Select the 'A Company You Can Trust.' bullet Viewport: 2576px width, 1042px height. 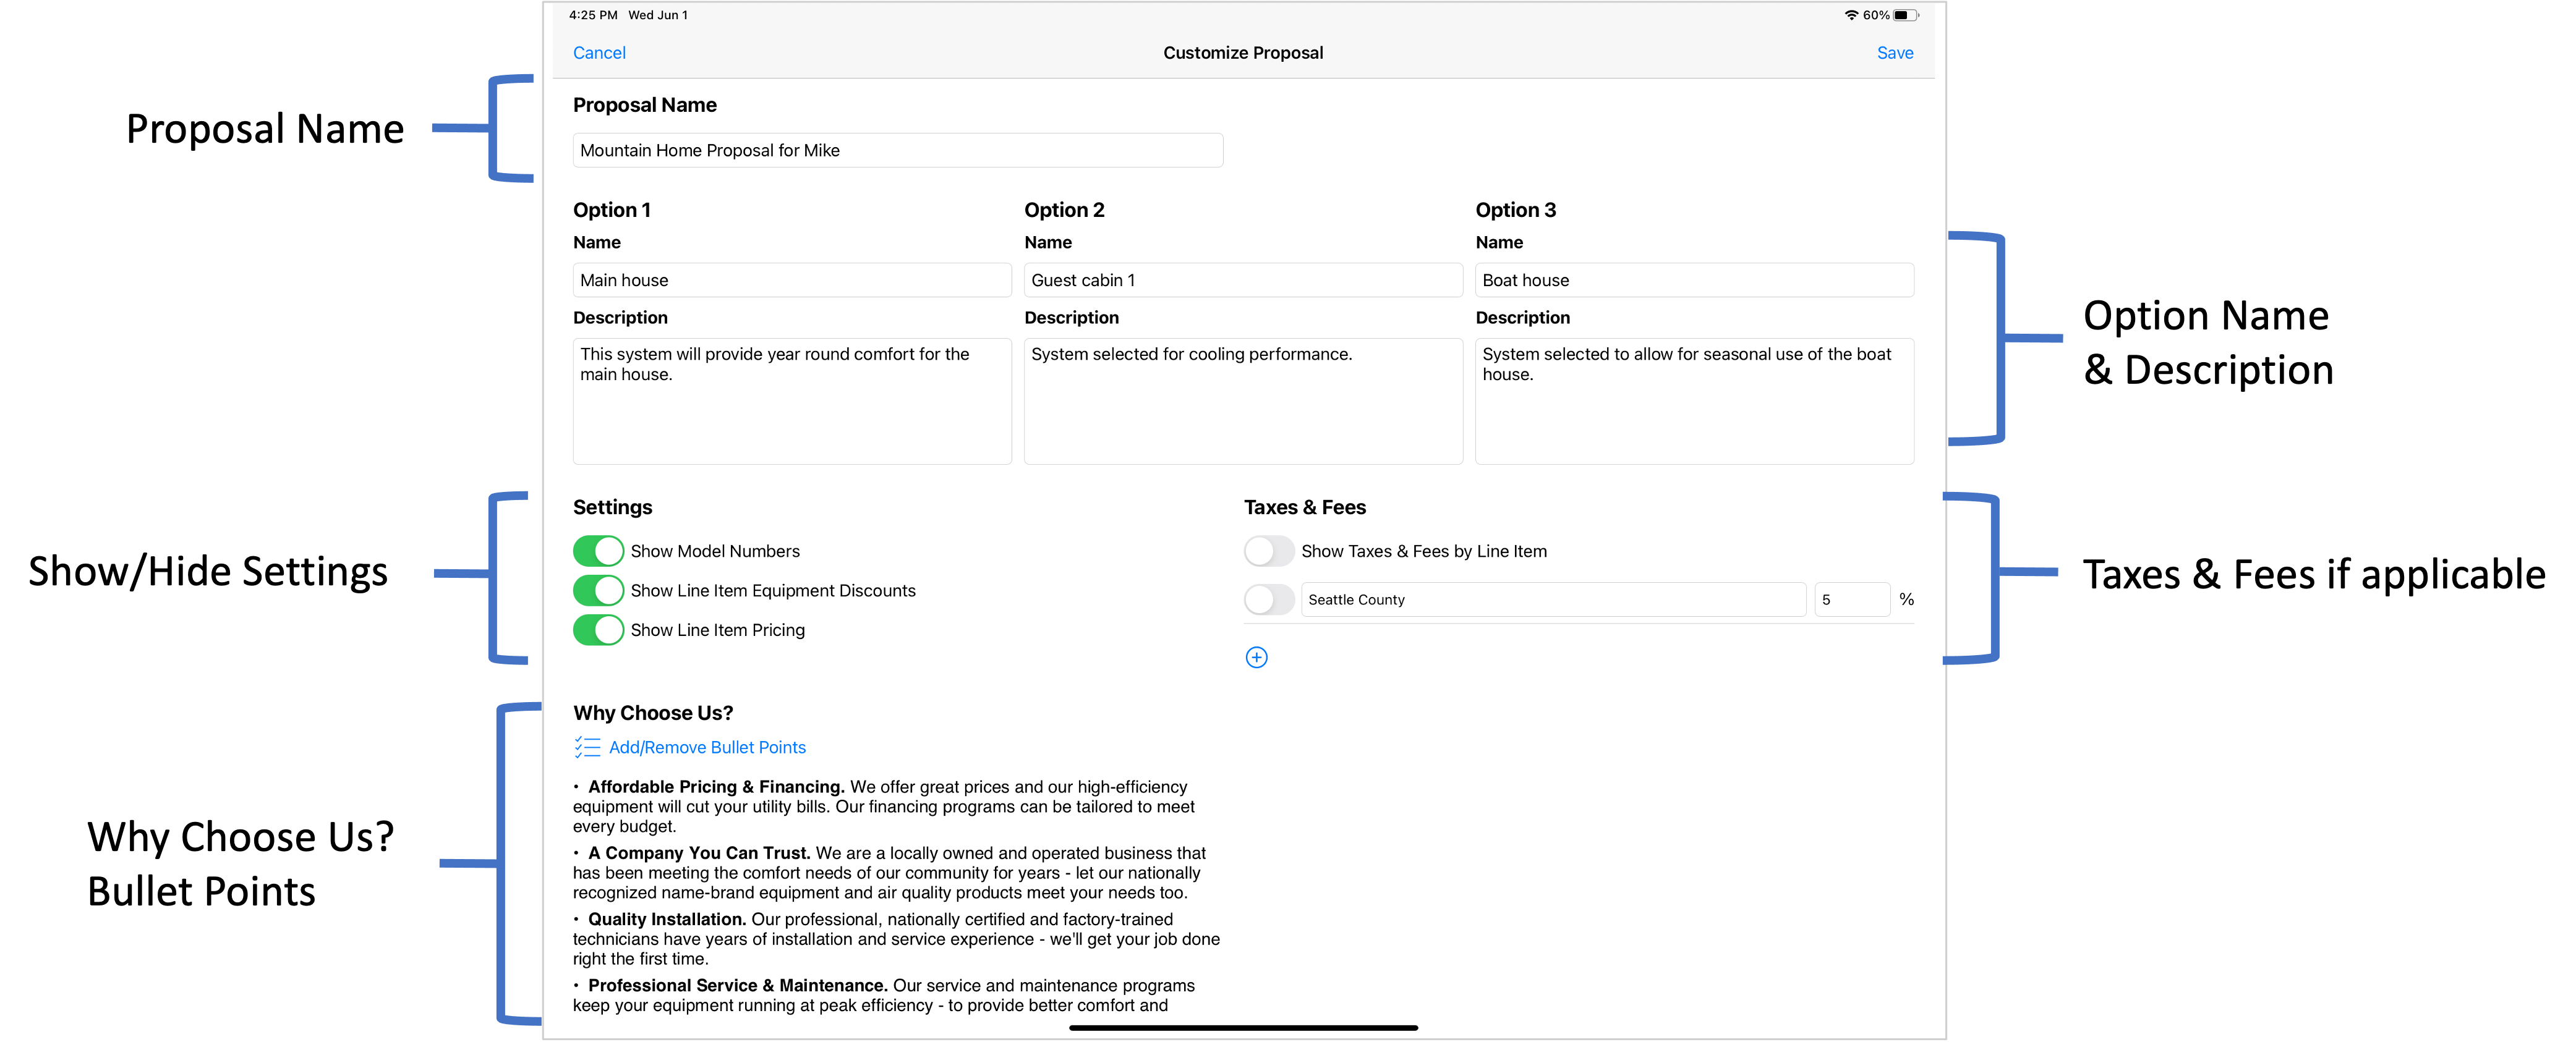click(699, 853)
